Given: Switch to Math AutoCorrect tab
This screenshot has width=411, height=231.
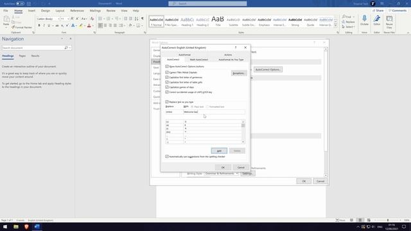Looking at the screenshot, I should (199, 60).
